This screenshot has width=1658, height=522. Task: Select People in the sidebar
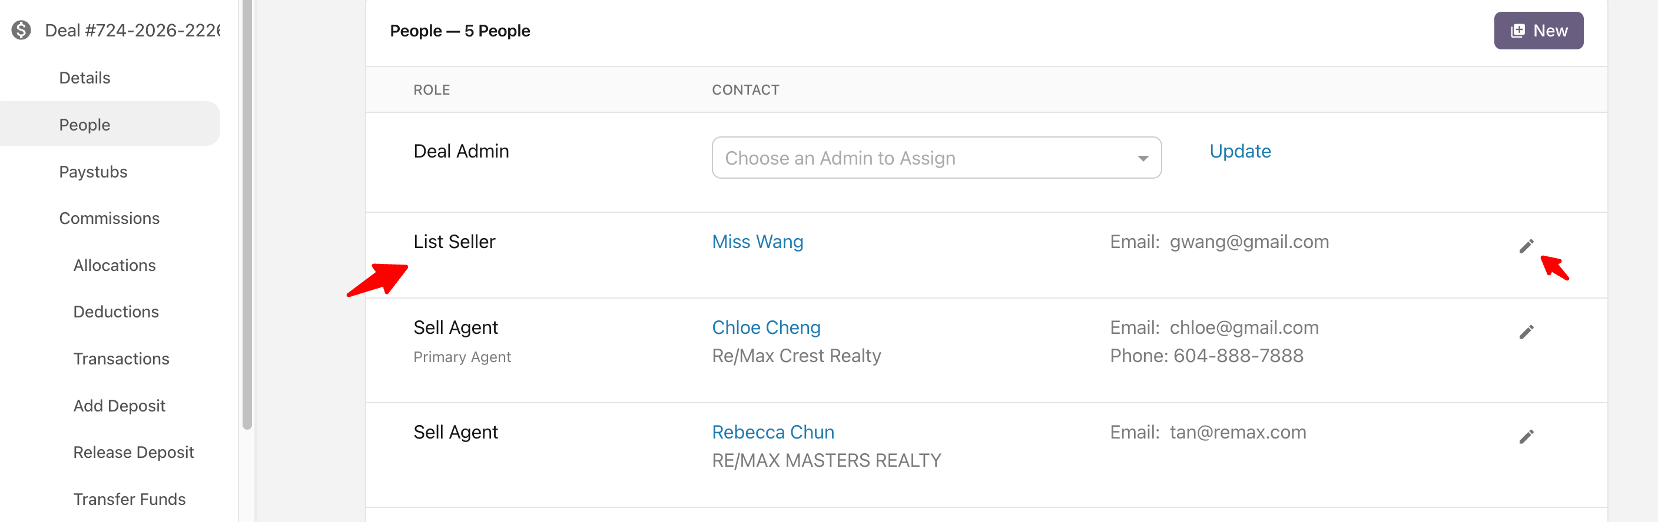84,125
